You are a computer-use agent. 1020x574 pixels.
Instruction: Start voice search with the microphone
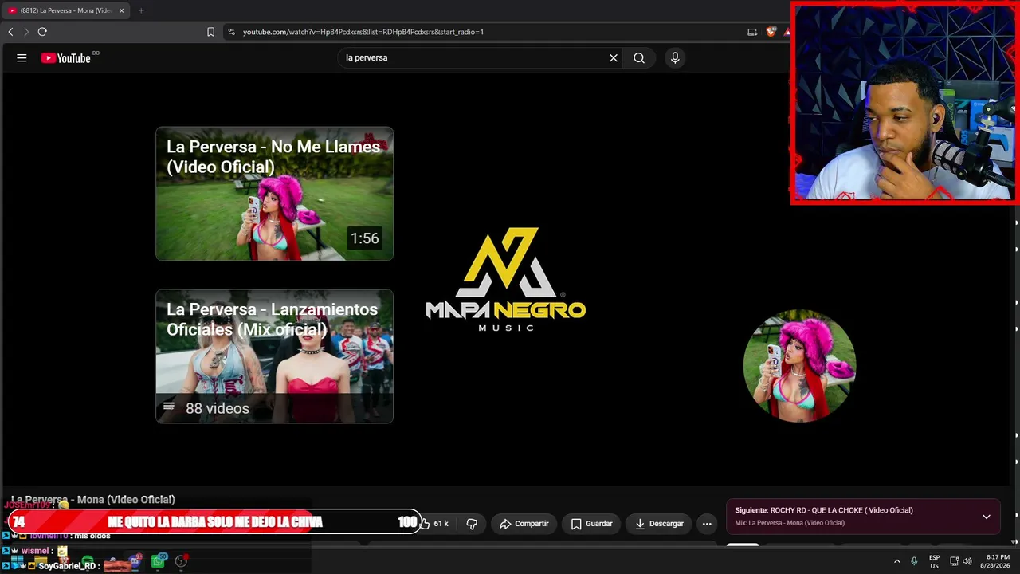[675, 57]
